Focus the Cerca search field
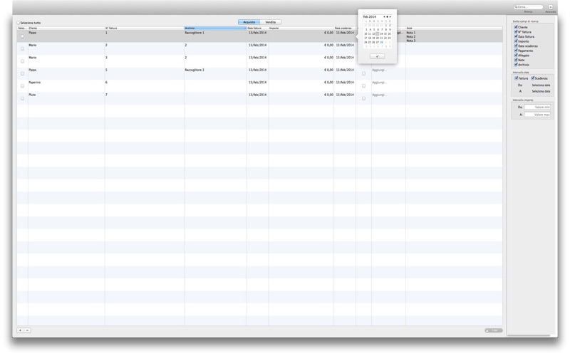Image resolution: width=570 pixels, height=356 pixels. [528, 7]
